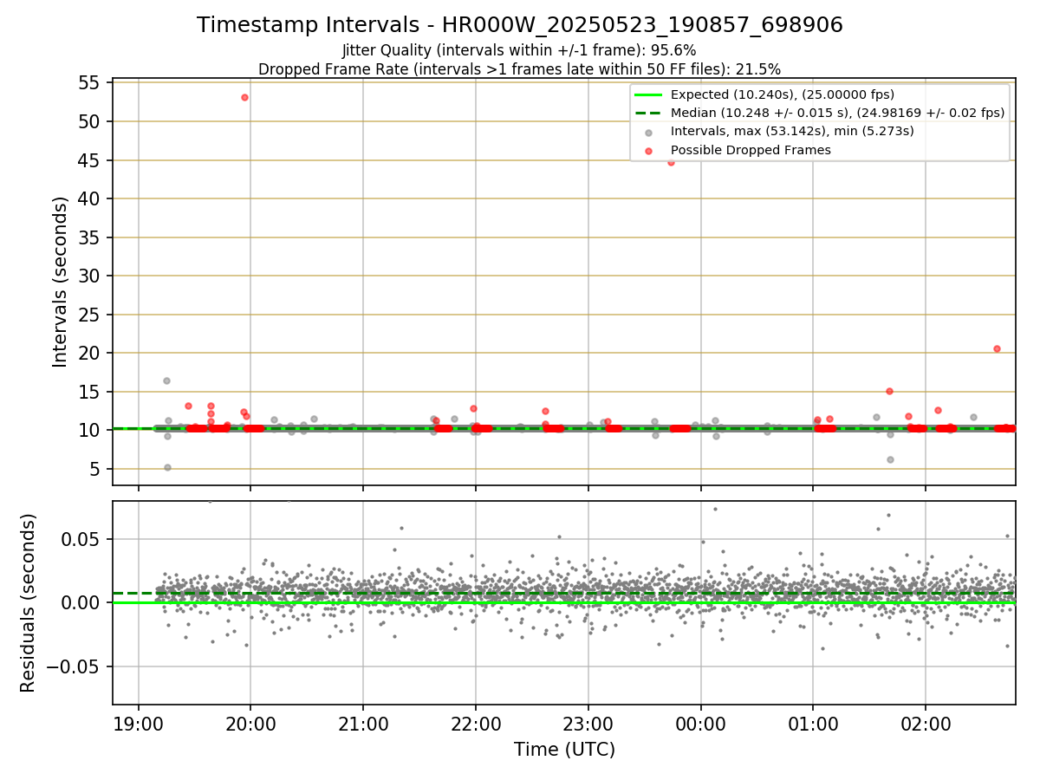
Task: Click the solid green Expected line legend swatch
Action: [648, 94]
